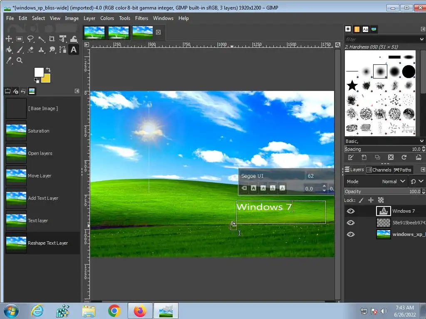Open the Select menu
This screenshot has height=319, width=426.
click(38, 18)
